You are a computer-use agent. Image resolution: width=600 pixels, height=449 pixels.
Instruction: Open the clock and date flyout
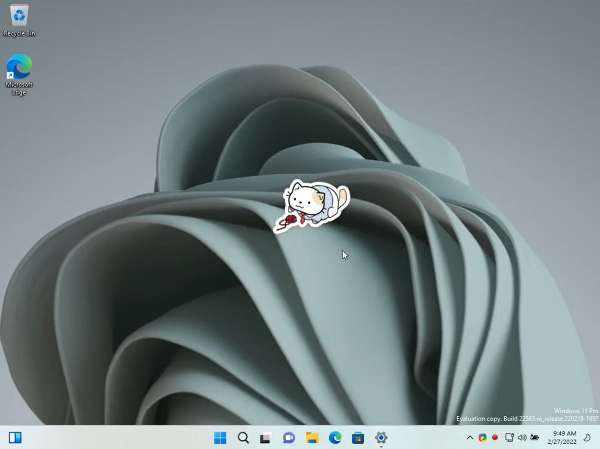click(562, 438)
